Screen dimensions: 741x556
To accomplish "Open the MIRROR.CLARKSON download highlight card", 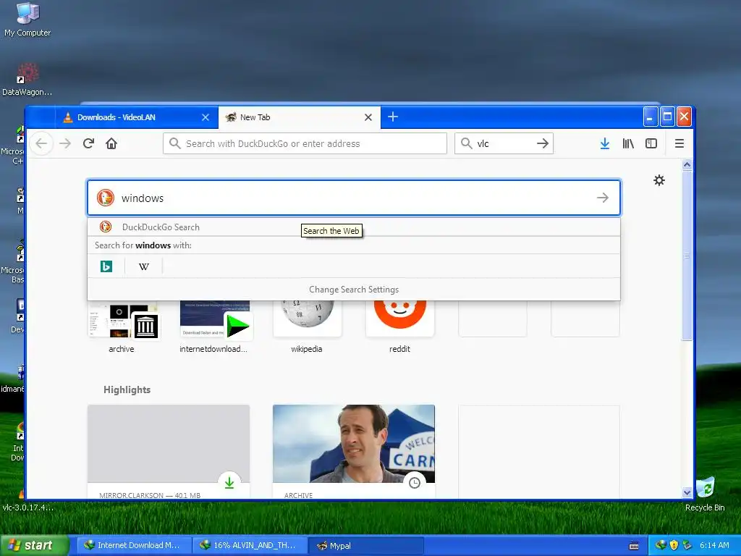I will [169, 452].
